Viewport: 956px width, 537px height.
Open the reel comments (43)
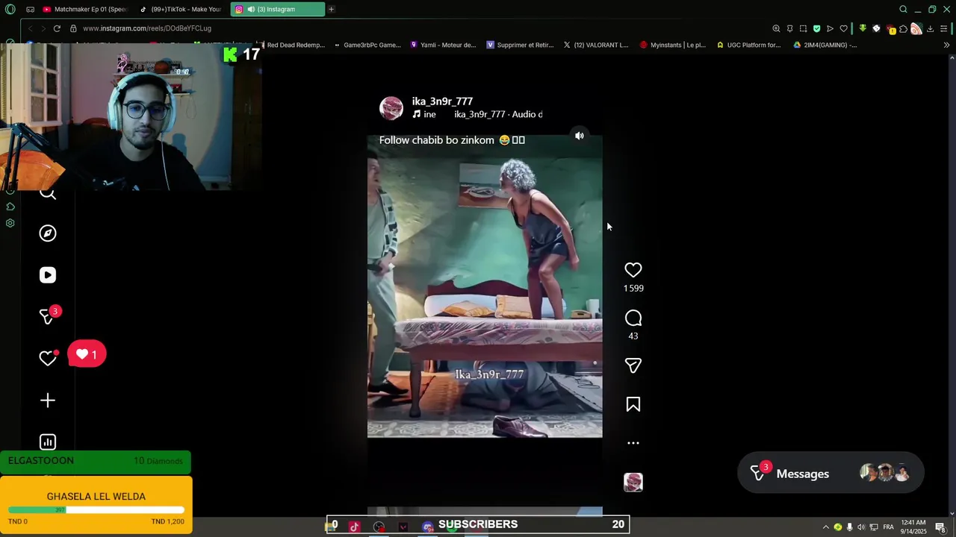pos(633,318)
